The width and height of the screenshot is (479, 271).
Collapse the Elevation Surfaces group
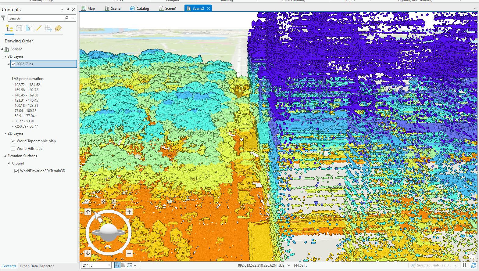click(5, 156)
